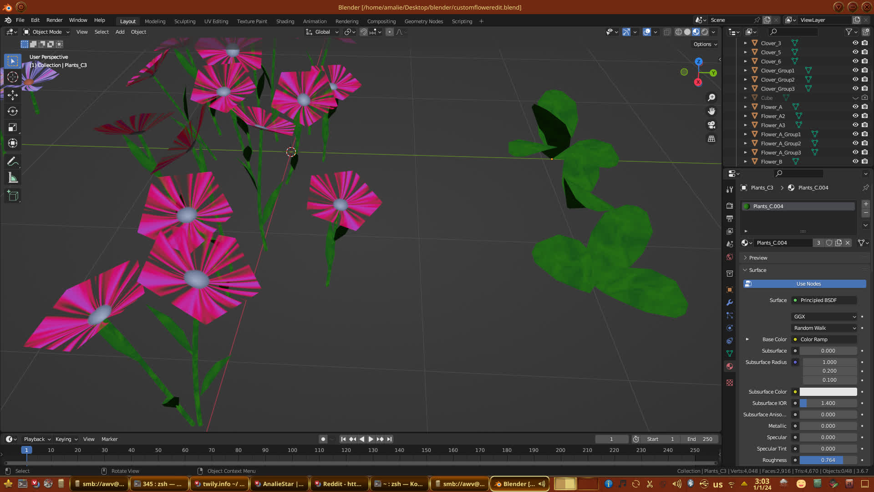The width and height of the screenshot is (874, 492).
Task: Choose the Add Cube tool
Action: click(13, 196)
